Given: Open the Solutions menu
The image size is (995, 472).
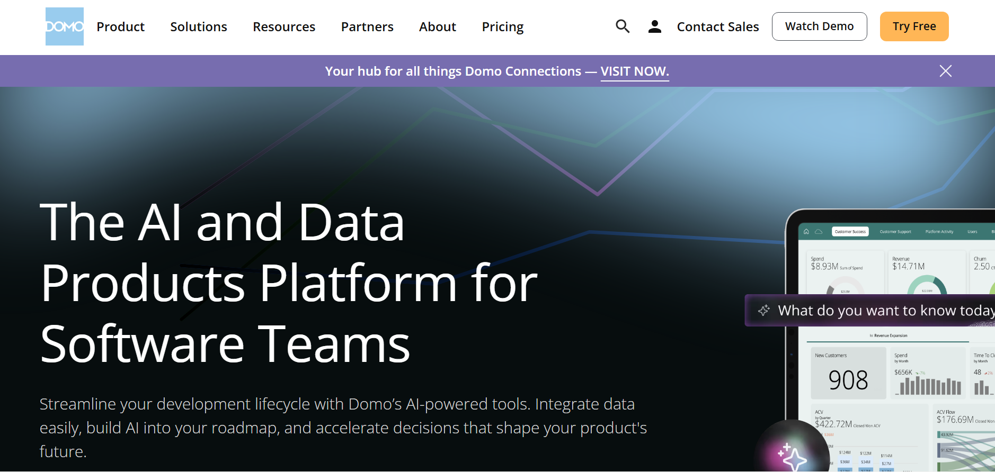Looking at the screenshot, I should 199,26.
